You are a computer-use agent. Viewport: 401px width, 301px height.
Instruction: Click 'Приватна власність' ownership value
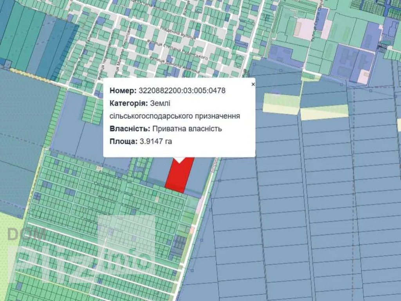[x=187, y=129]
